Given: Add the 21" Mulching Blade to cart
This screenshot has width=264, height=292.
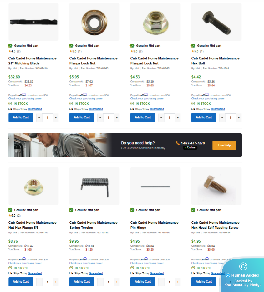Looking at the screenshot, I should click(21, 117).
